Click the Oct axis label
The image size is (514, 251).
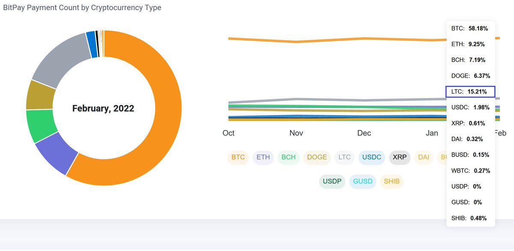(x=229, y=133)
